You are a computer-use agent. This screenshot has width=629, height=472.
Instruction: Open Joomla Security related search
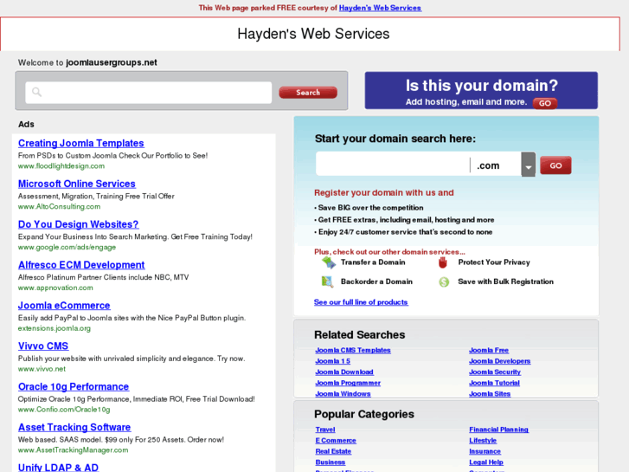click(495, 372)
